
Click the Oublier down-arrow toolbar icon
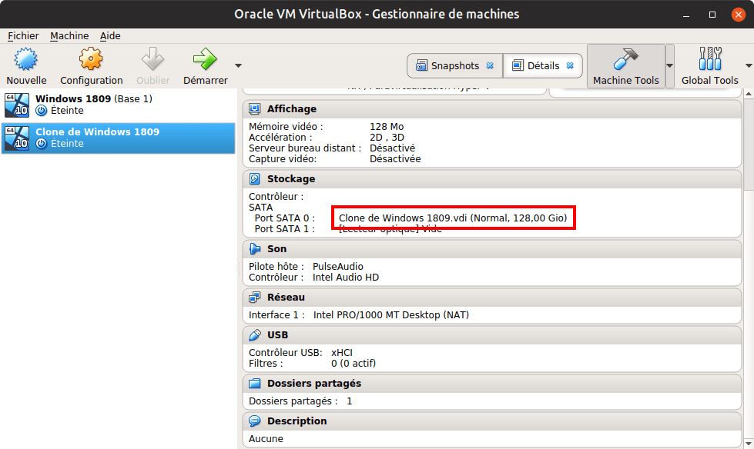153,59
